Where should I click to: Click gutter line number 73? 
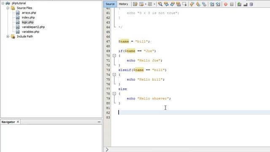(108, 70)
